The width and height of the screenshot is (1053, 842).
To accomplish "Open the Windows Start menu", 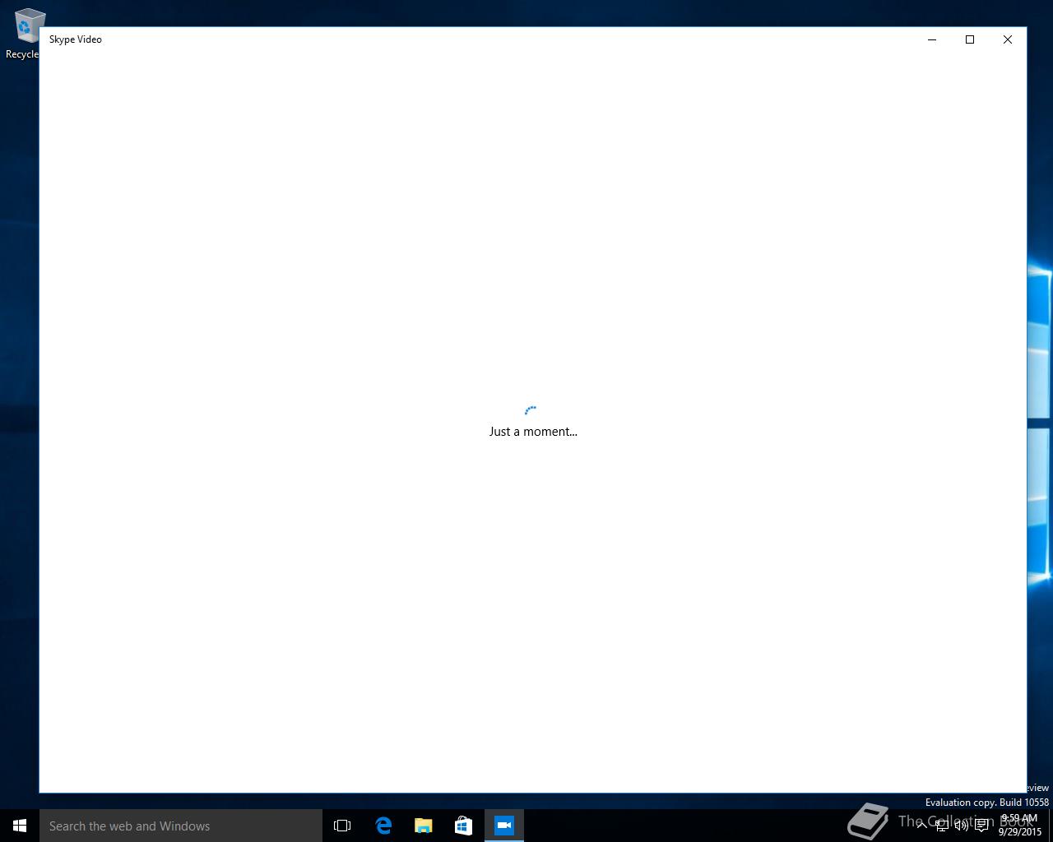I will 20,826.
